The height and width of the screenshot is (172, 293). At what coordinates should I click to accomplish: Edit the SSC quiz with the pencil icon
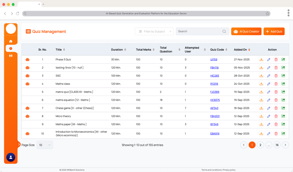point(269,76)
